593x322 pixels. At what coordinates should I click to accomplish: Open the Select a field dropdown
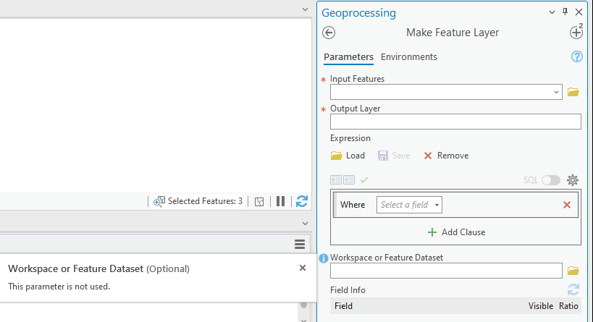pyautogui.click(x=409, y=205)
